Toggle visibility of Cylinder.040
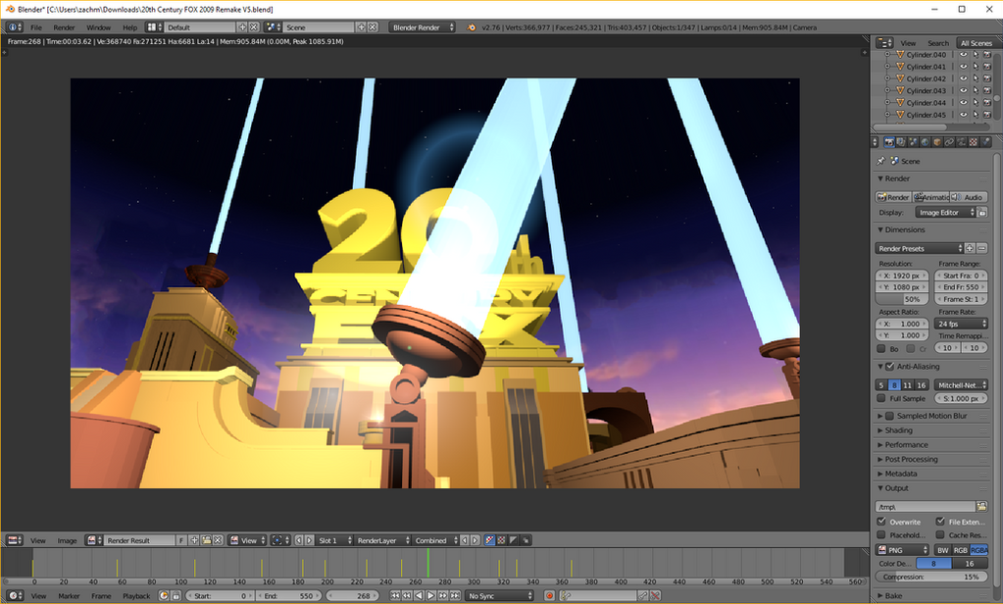The width and height of the screenshot is (1003, 604). pos(963,55)
